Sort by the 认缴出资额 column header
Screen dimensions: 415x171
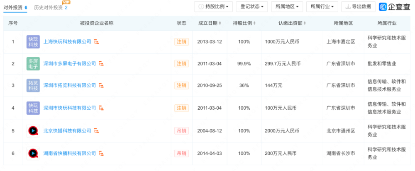click(292, 23)
